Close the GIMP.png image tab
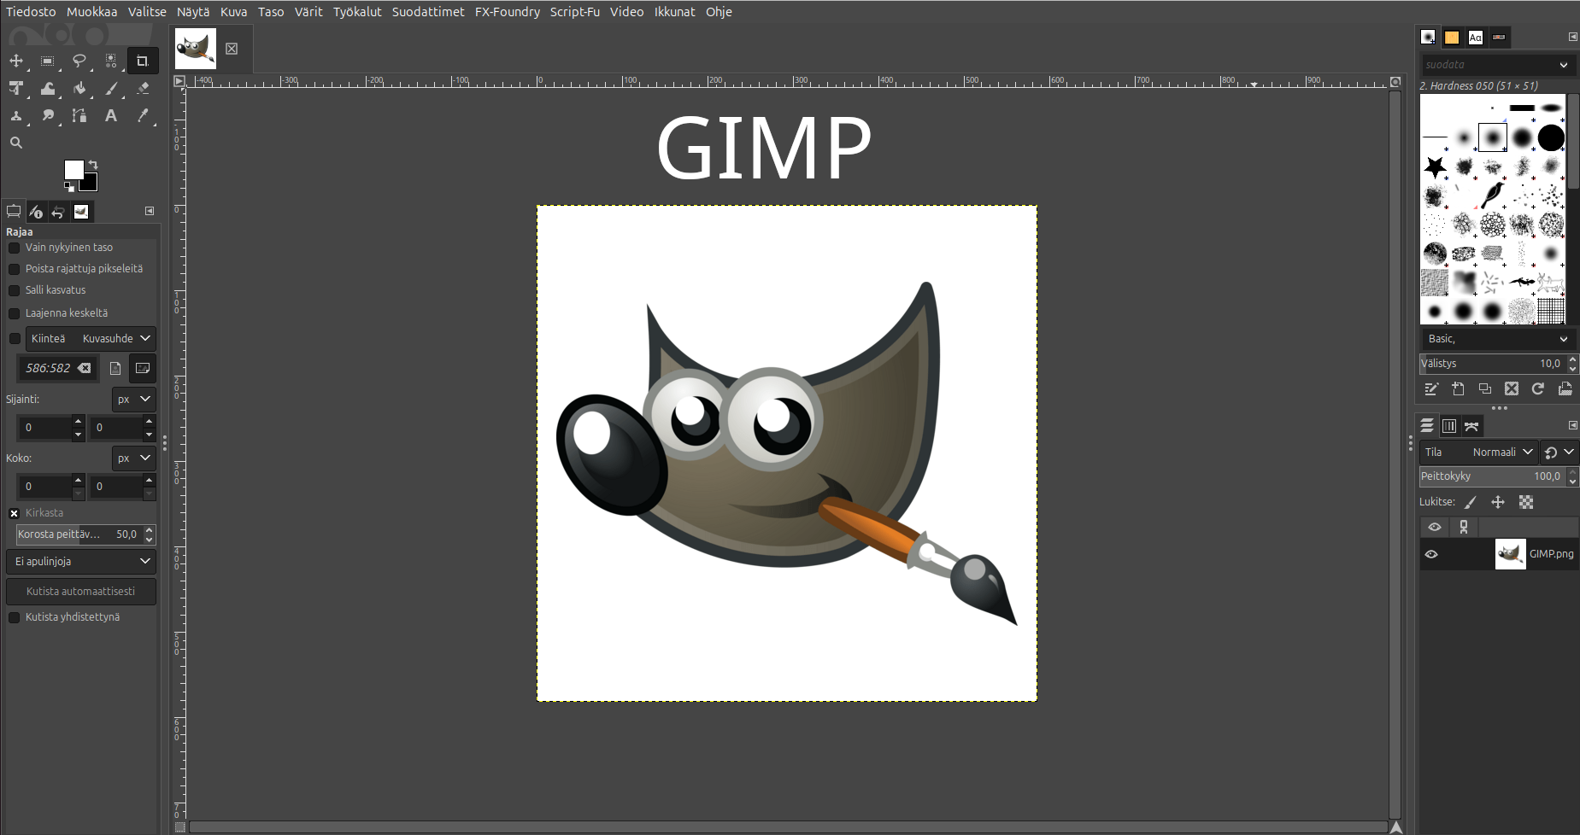Screen dimensions: 1580x835 232,49
